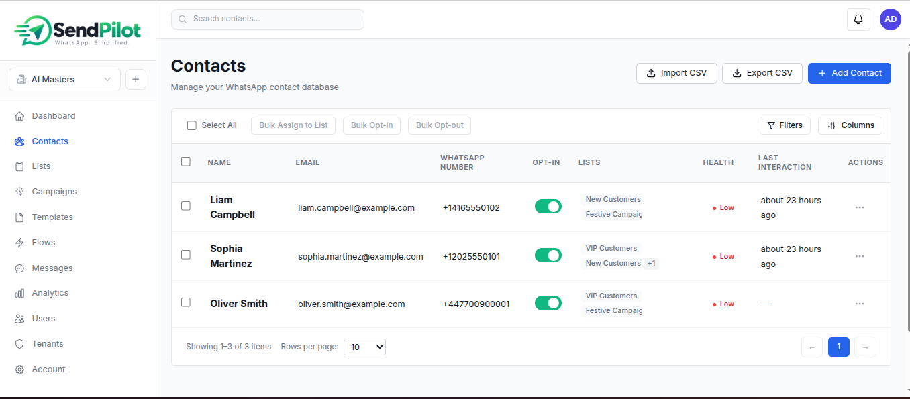910x399 pixels.
Task: Click the Contacts people icon in sidebar
Action: (19, 141)
